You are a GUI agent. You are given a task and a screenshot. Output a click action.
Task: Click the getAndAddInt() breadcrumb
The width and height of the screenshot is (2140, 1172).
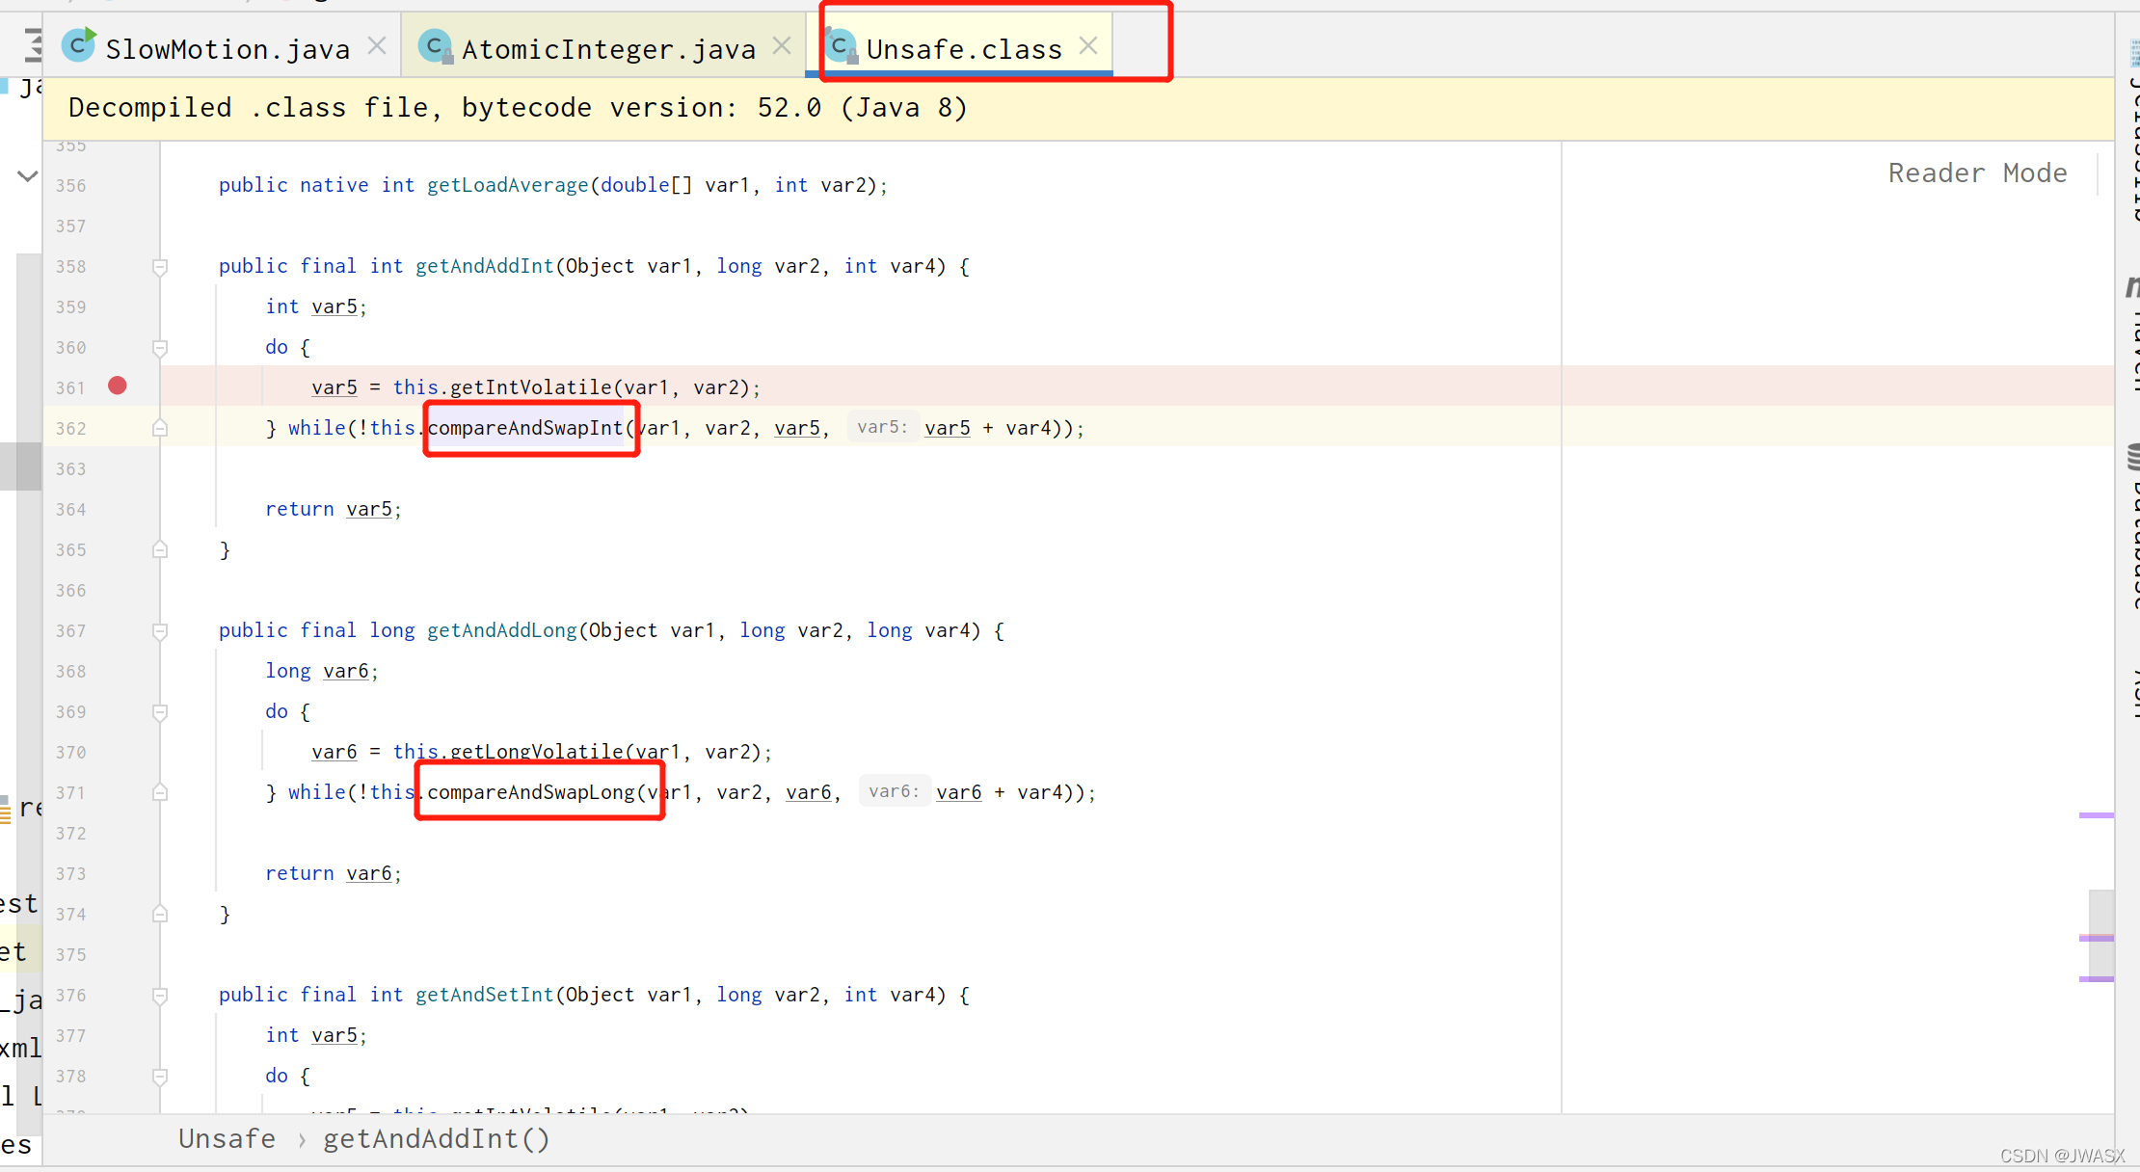click(x=437, y=1138)
